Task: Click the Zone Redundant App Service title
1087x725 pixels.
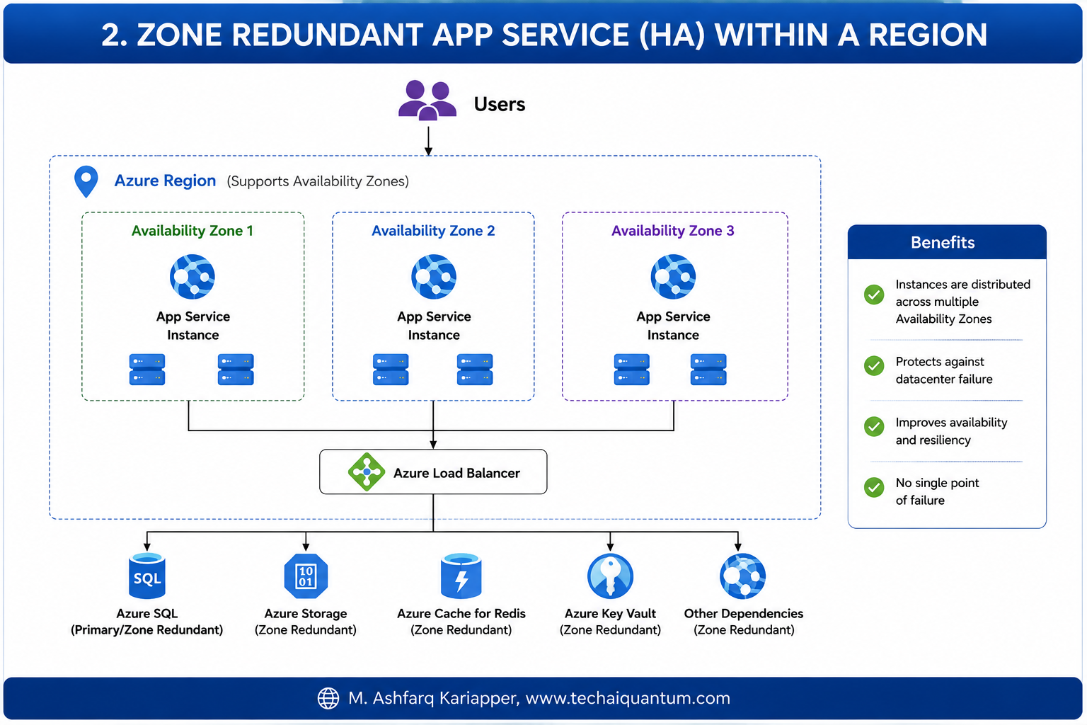Action: pos(543,35)
